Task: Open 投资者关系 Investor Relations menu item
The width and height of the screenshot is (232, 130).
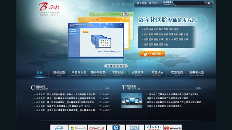Action: [x=196, y=74]
